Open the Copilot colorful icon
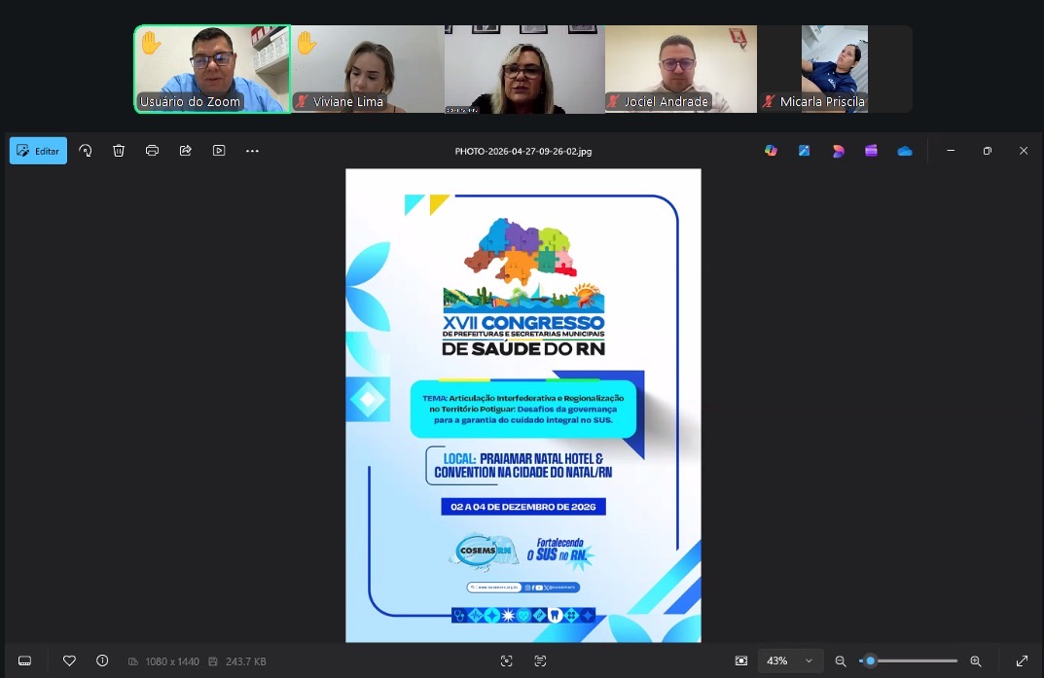The height and width of the screenshot is (678, 1044). [x=771, y=151]
